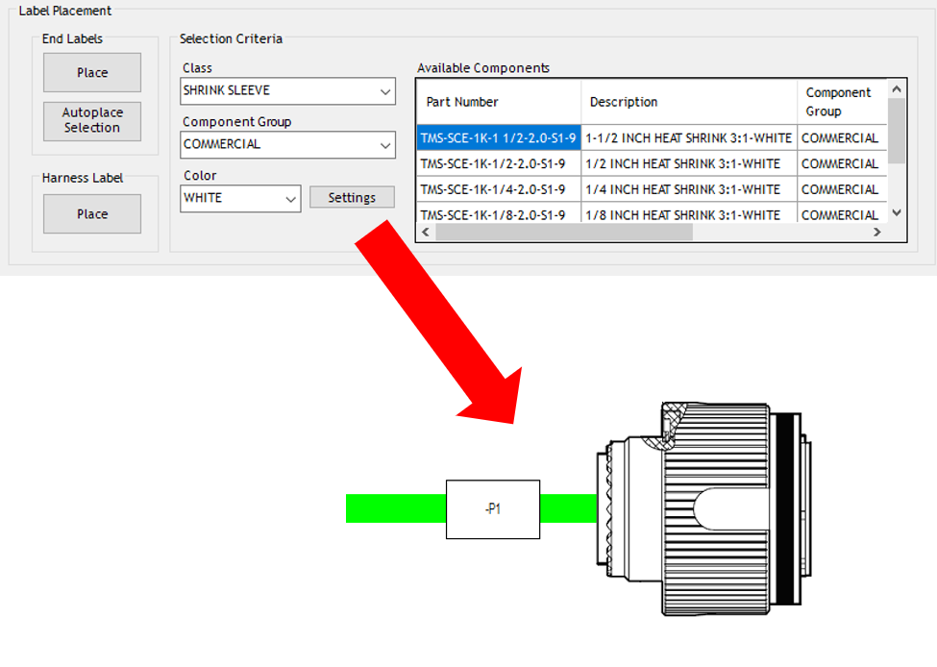The height and width of the screenshot is (667, 937).
Task: Open the Settings button next to Color
Action: coord(352,198)
